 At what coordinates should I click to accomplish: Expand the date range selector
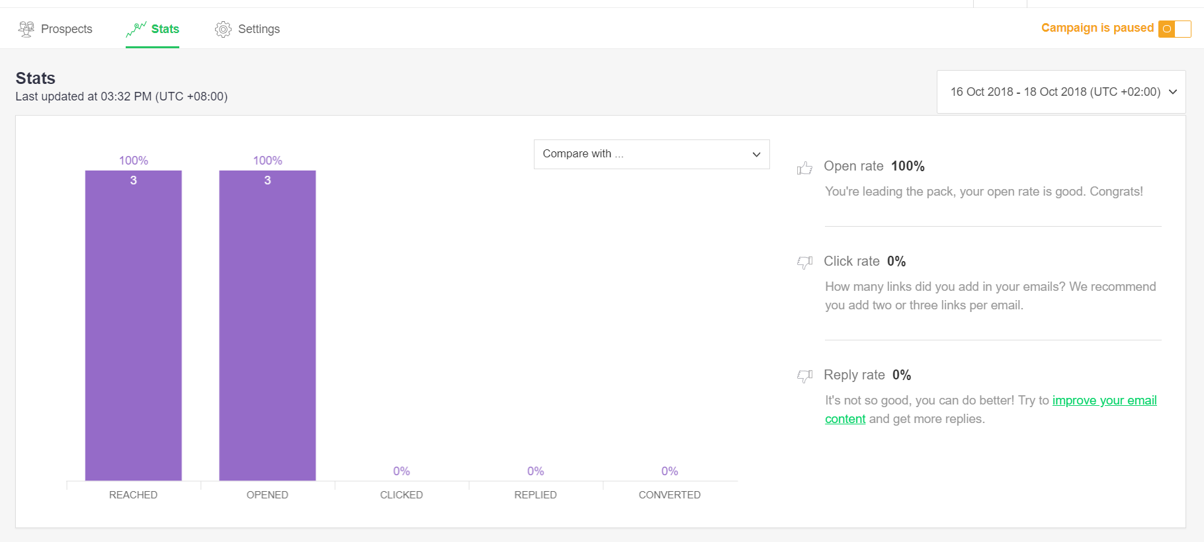(1060, 92)
